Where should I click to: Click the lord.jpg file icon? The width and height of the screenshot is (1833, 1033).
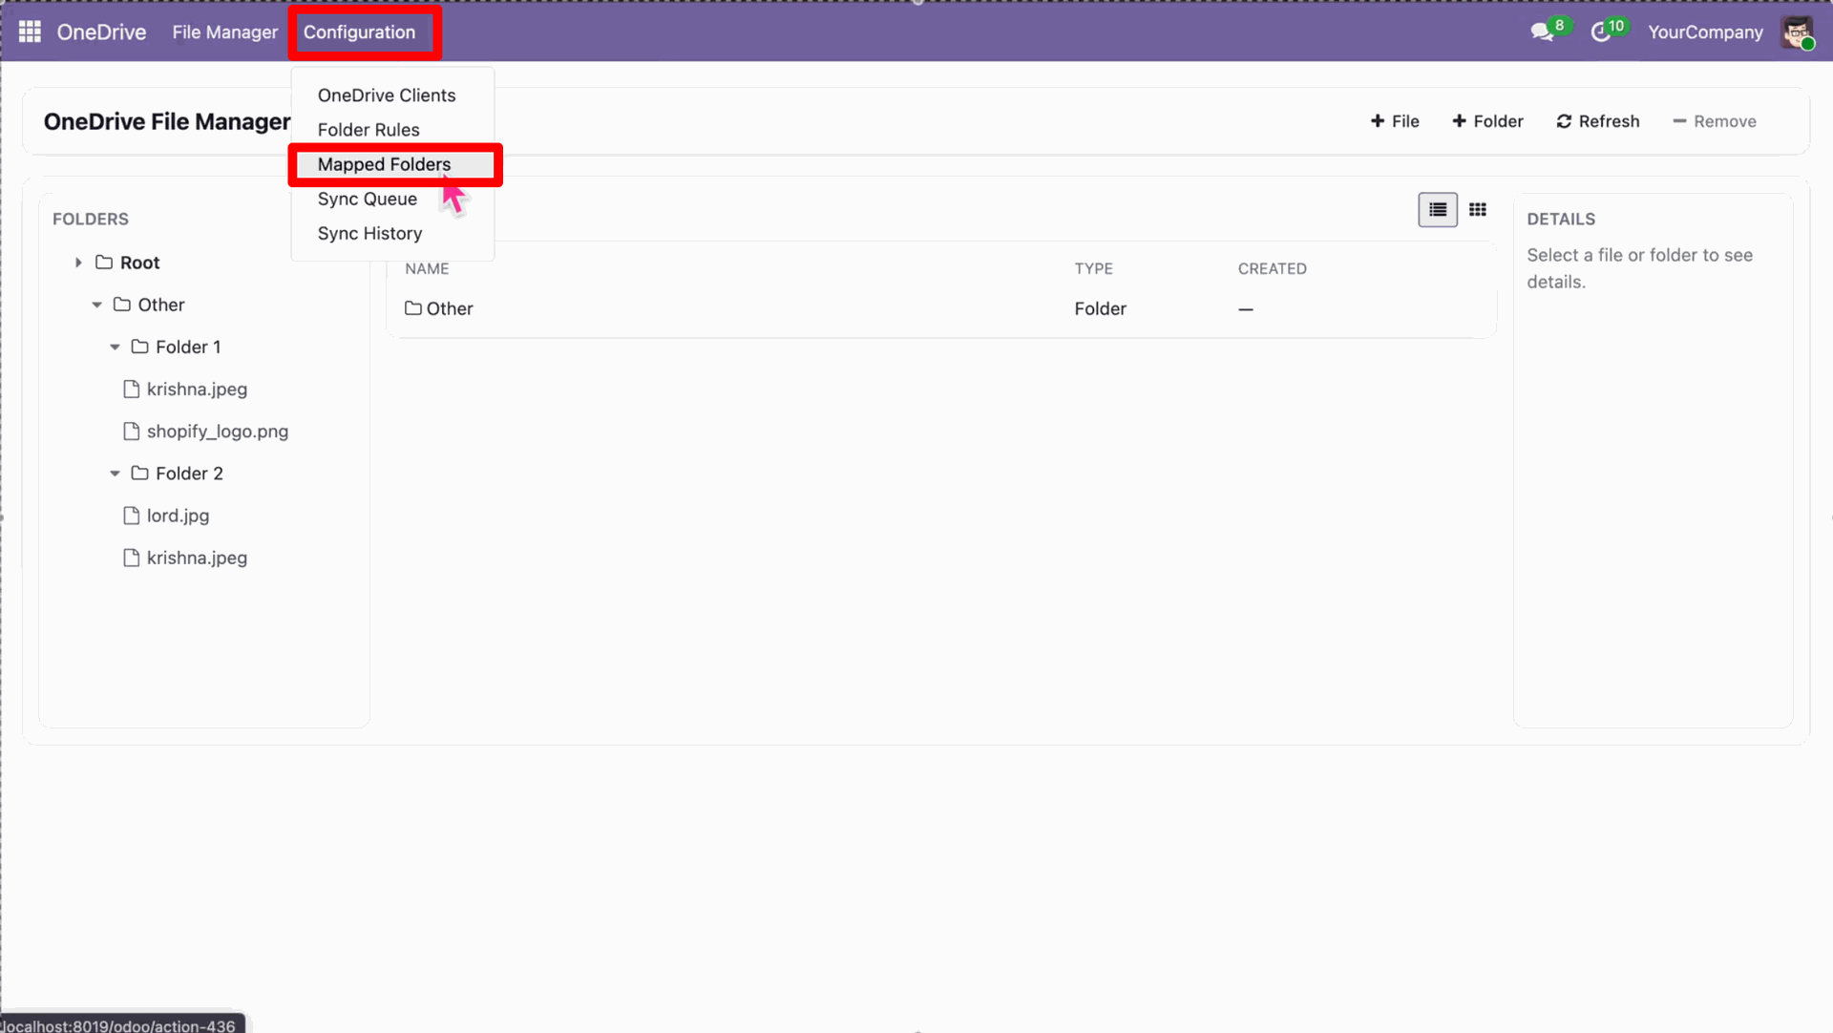coord(132,516)
